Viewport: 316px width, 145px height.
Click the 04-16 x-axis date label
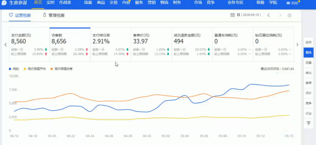coord(14,136)
